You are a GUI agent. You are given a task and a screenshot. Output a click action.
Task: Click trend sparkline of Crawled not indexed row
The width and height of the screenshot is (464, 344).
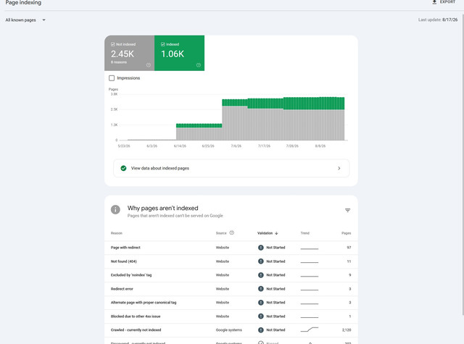click(x=310, y=330)
